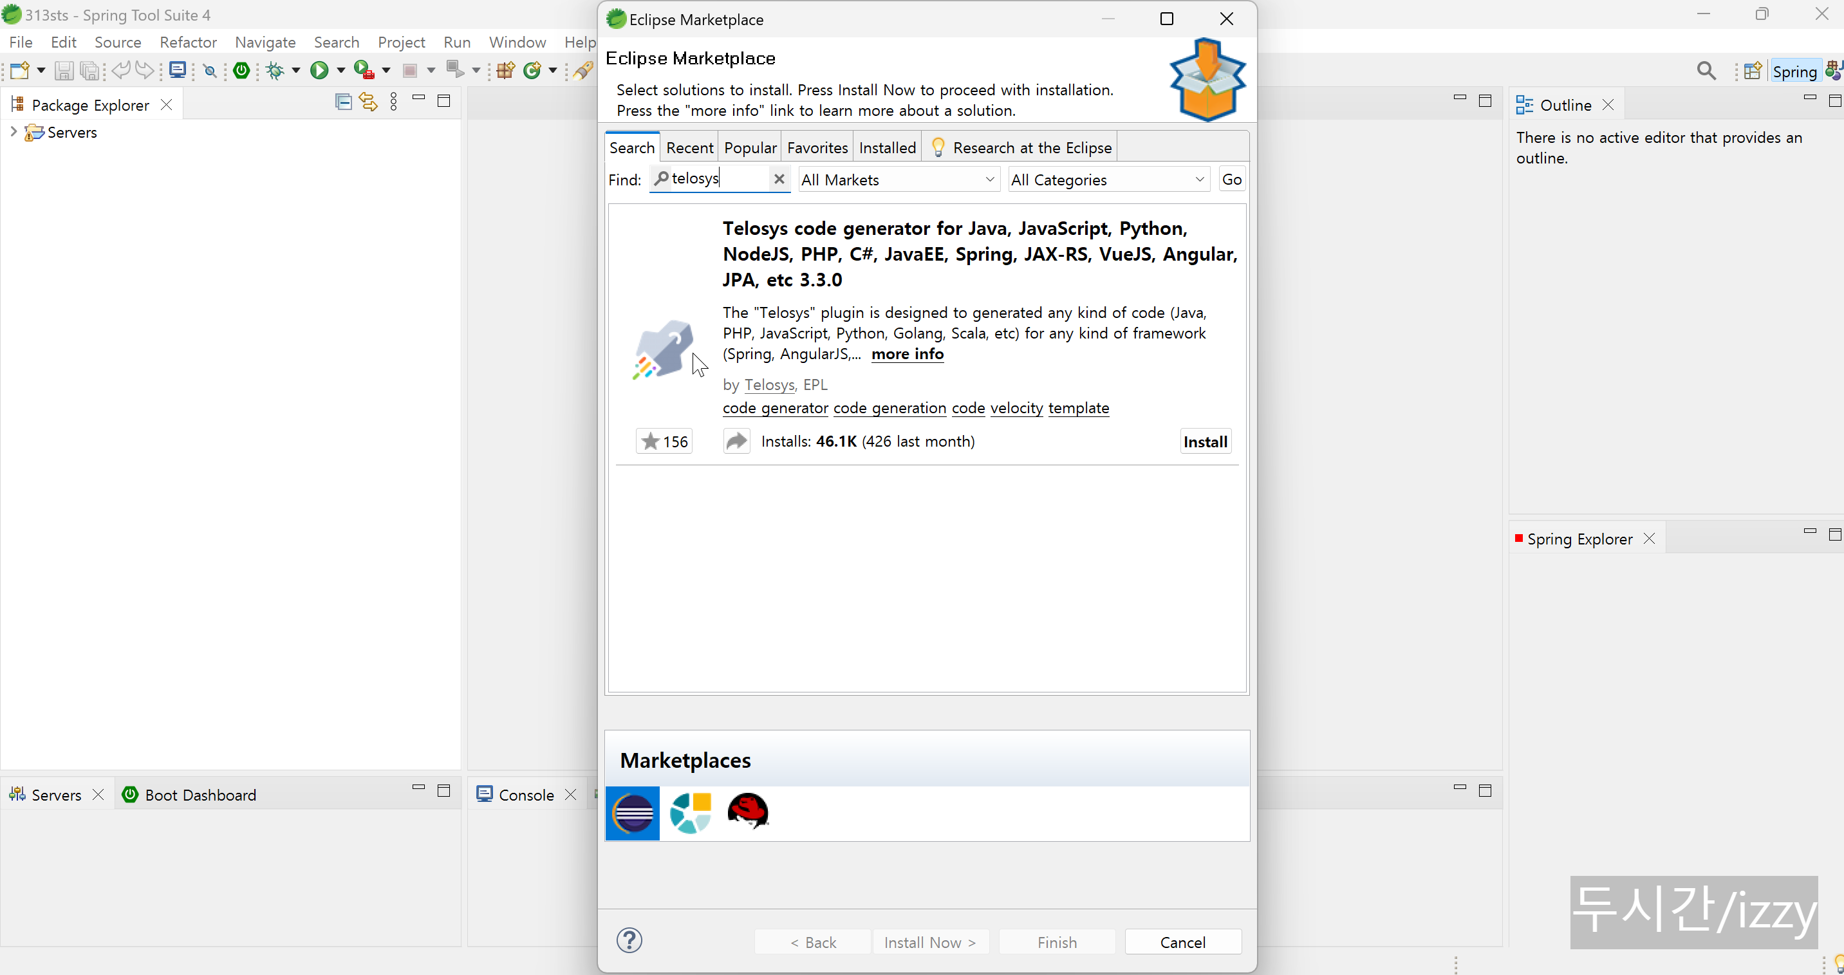Click the Save icon in the STS toolbar
Screen dimensions: 1844x975
point(64,70)
